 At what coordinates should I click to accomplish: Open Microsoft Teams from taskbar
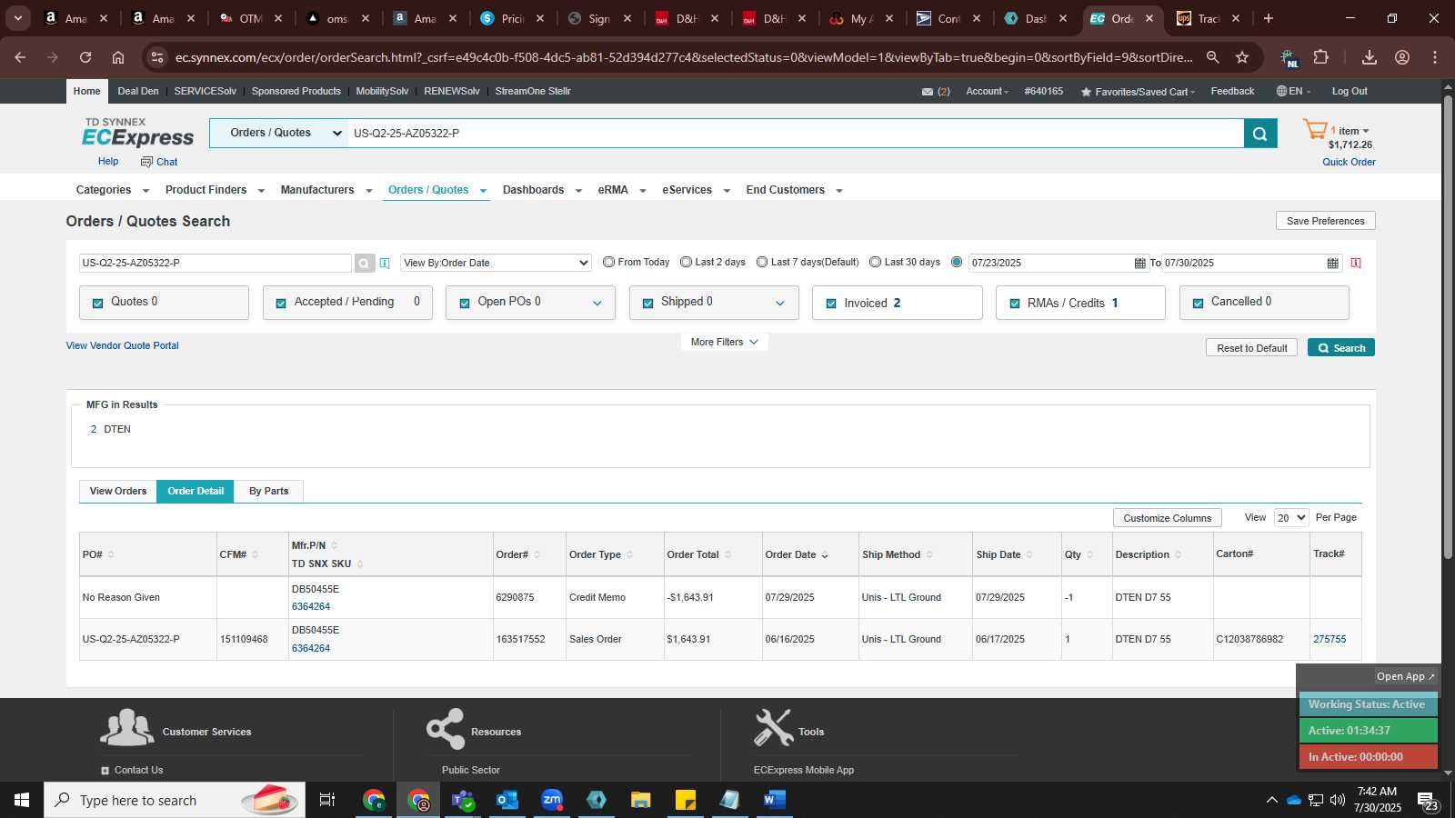[463, 800]
